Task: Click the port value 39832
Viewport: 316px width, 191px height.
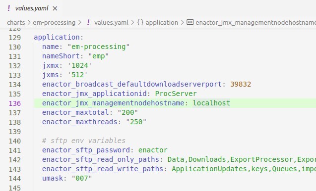Action: tap(241, 84)
